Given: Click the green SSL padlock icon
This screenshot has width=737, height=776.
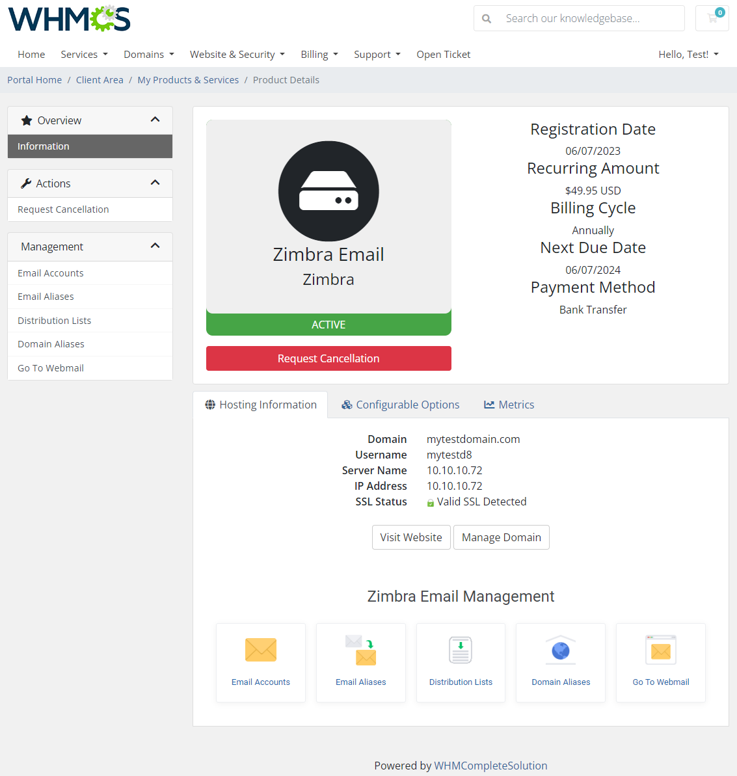Looking at the screenshot, I should click(x=431, y=502).
